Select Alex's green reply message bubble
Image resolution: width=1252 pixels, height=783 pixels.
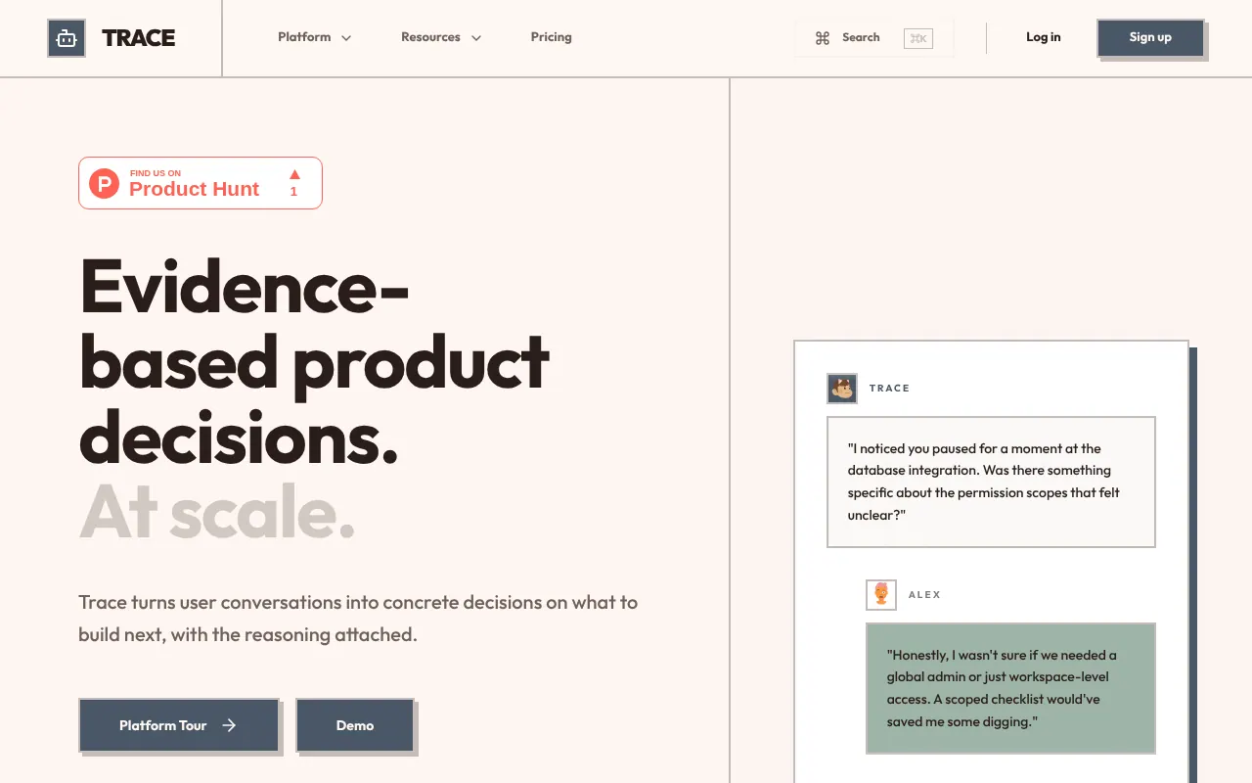tap(1010, 688)
